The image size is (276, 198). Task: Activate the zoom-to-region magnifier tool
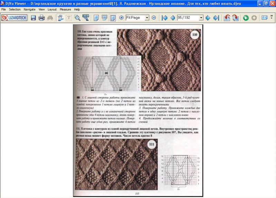77,18
